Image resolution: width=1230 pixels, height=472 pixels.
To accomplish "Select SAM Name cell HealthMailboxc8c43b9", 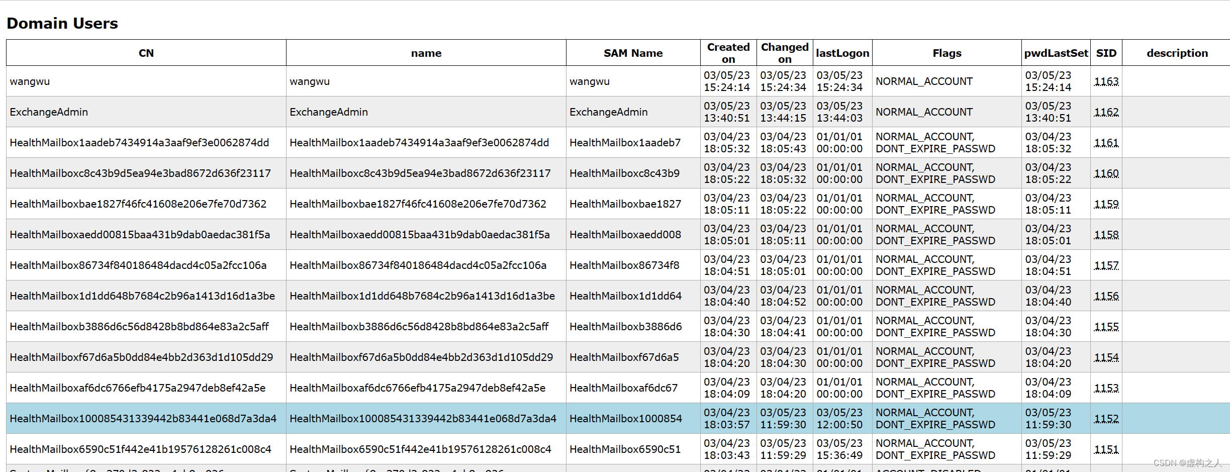I will (633, 173).
